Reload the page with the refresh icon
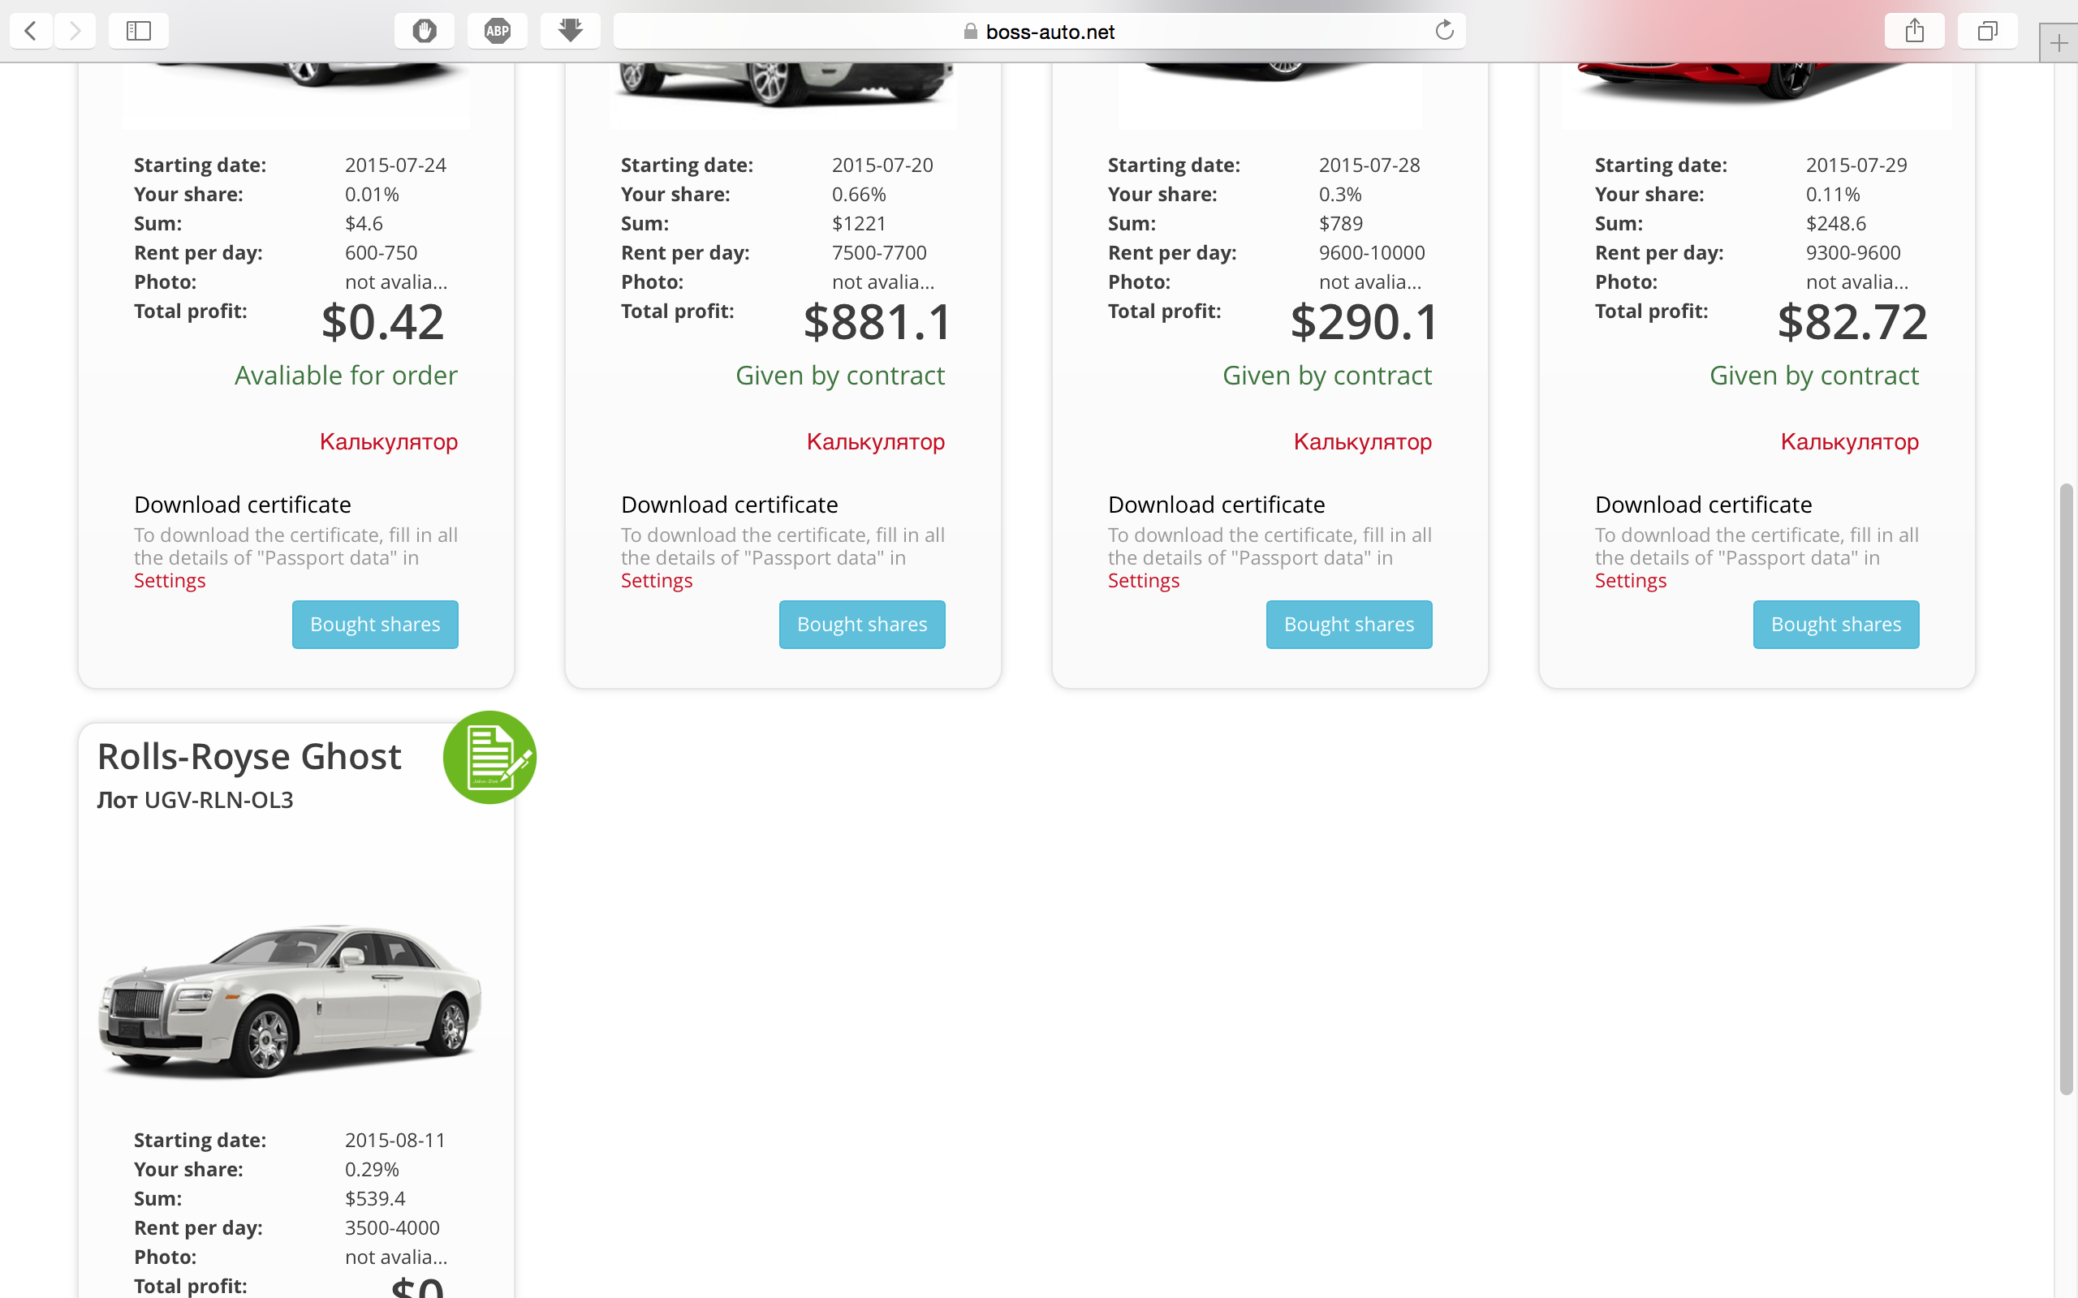Screen dimensions: 2078x1298 [1444, 31]
